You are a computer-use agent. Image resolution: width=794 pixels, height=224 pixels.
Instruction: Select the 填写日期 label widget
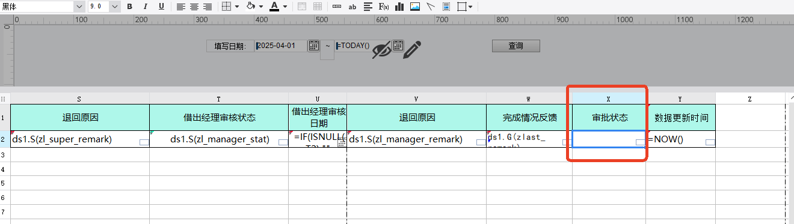click(x=230, y=46)
